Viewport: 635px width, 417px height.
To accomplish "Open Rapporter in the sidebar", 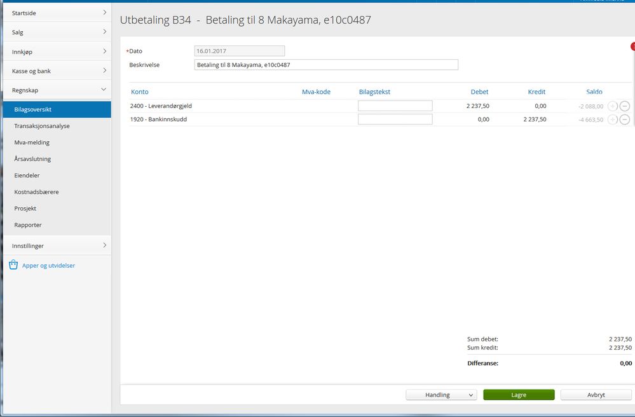I will pos(28,225).
